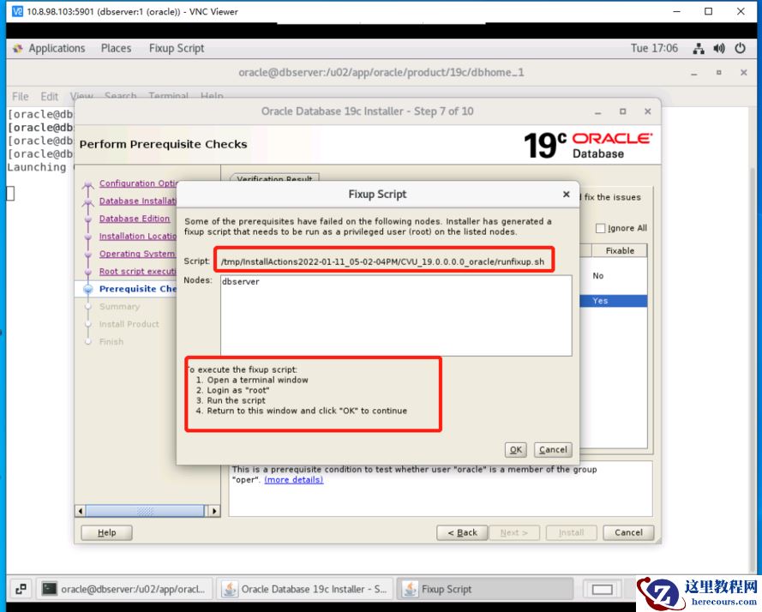Viewport: 762px width, 612px height.
Task: Open Installation Location step link
Action: 137,237
